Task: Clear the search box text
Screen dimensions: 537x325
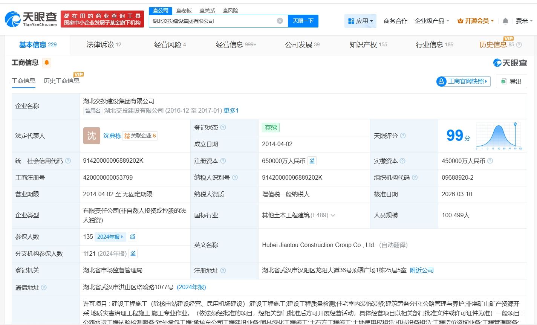Action: (x=280, y=21)
